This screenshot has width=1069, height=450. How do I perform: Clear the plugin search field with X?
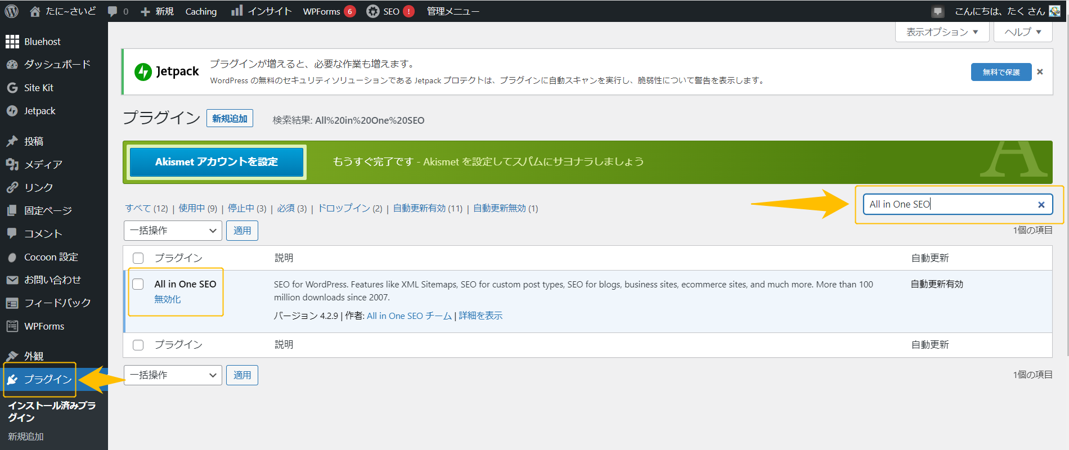tap(1041, 205)
